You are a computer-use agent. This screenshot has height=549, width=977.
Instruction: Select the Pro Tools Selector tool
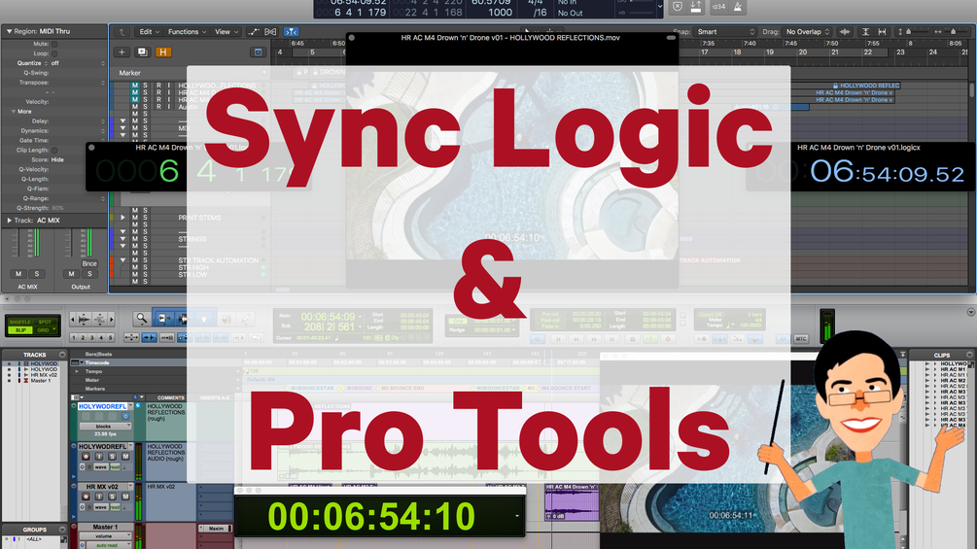click(183, 319)
